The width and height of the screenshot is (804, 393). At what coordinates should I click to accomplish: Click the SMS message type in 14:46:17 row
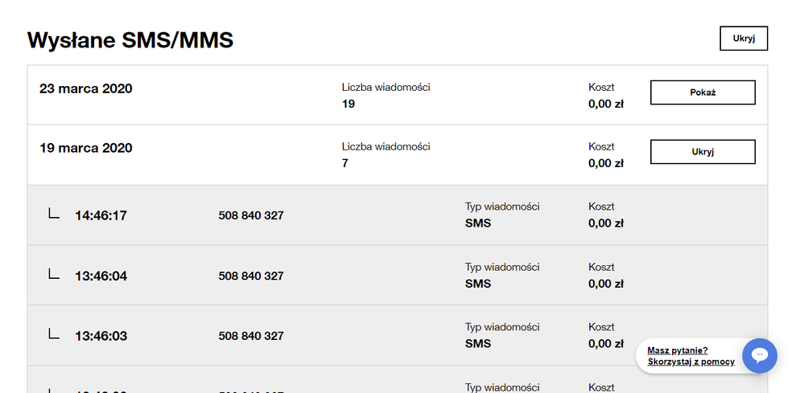tap(478, 223)
